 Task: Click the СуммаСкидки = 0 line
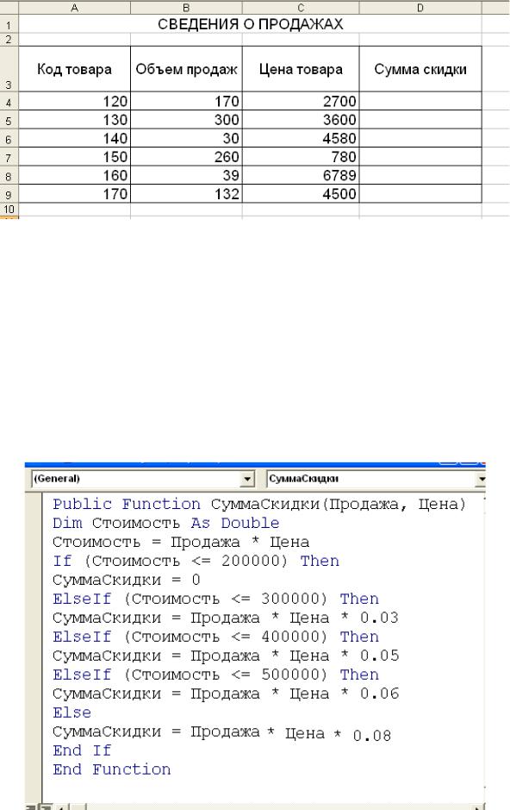click(x=127, y=581)
